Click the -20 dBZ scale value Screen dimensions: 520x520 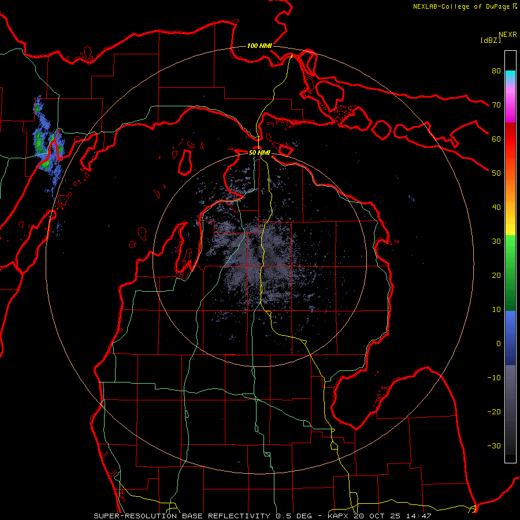494,411
